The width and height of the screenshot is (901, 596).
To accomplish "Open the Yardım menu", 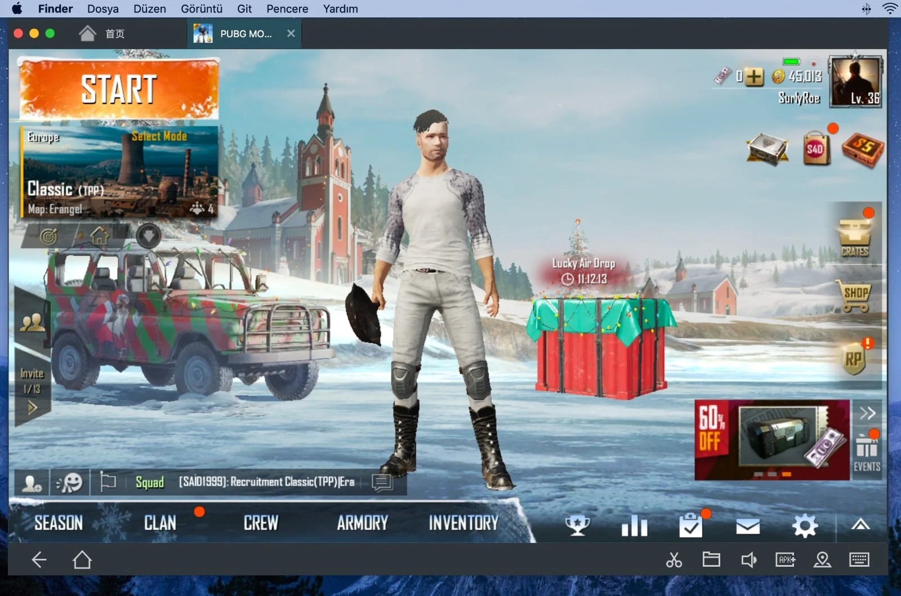I will 341,9.
